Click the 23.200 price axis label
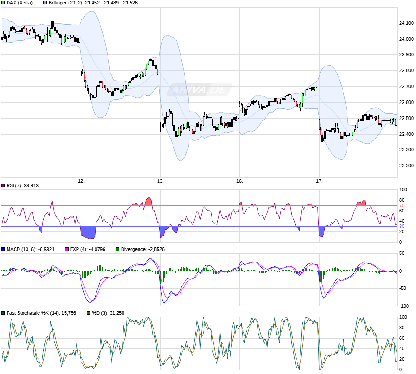The width and height of the screenshot is (416, 374). coord(406,166)
